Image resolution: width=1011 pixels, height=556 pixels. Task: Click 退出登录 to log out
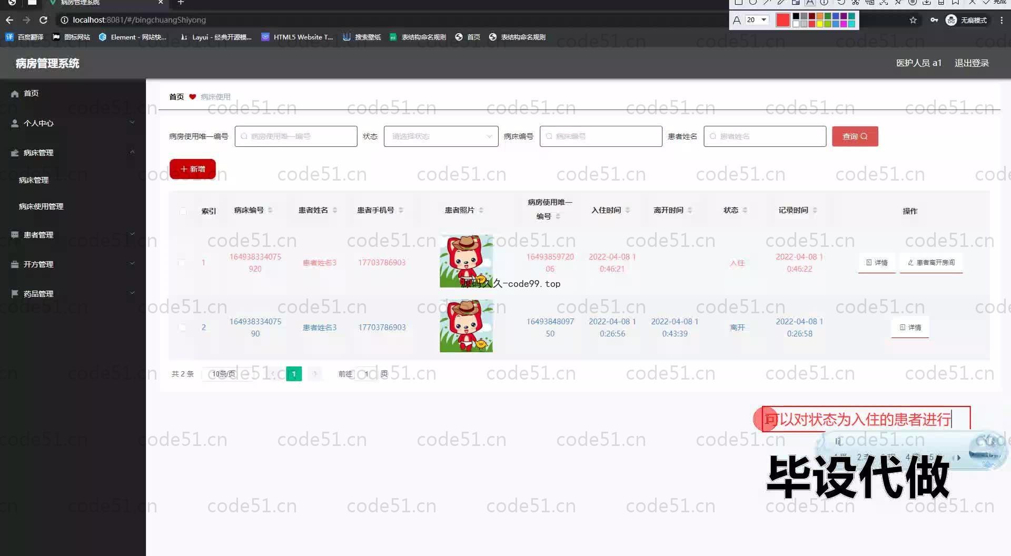[x=972, y=63]
